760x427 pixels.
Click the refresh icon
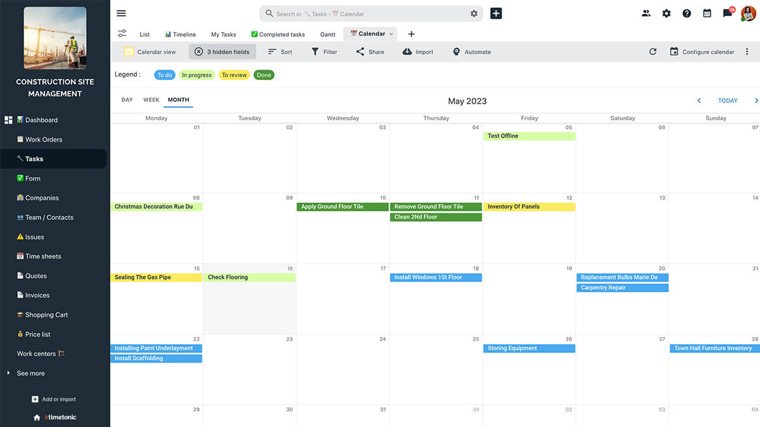pos(653,52)
